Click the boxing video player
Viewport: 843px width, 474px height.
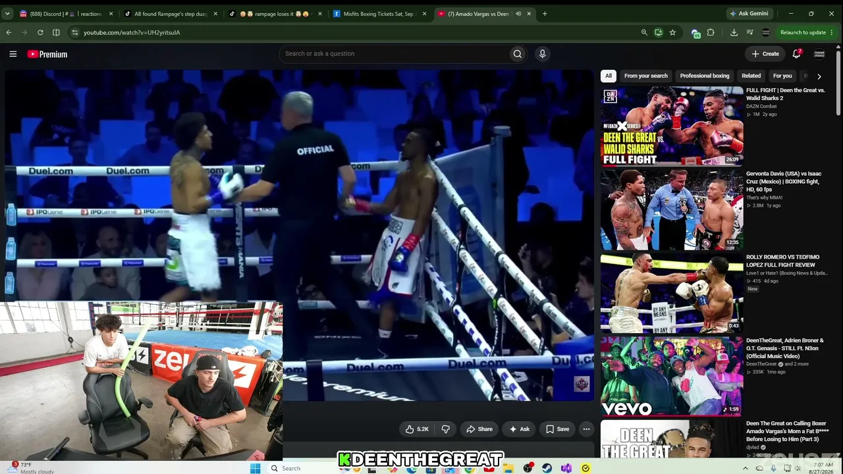[x=300, y=234]
